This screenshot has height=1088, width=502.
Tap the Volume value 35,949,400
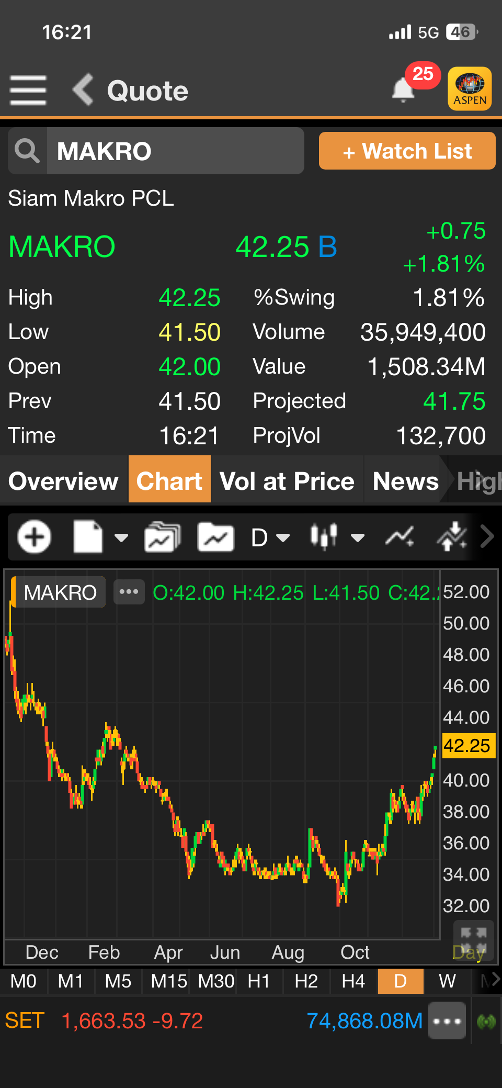(423, 332)
